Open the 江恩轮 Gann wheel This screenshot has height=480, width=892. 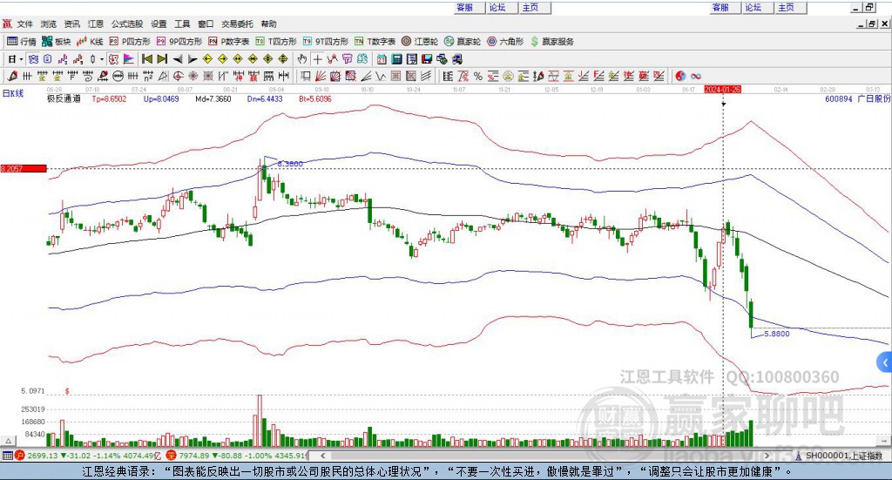point(420,42)
